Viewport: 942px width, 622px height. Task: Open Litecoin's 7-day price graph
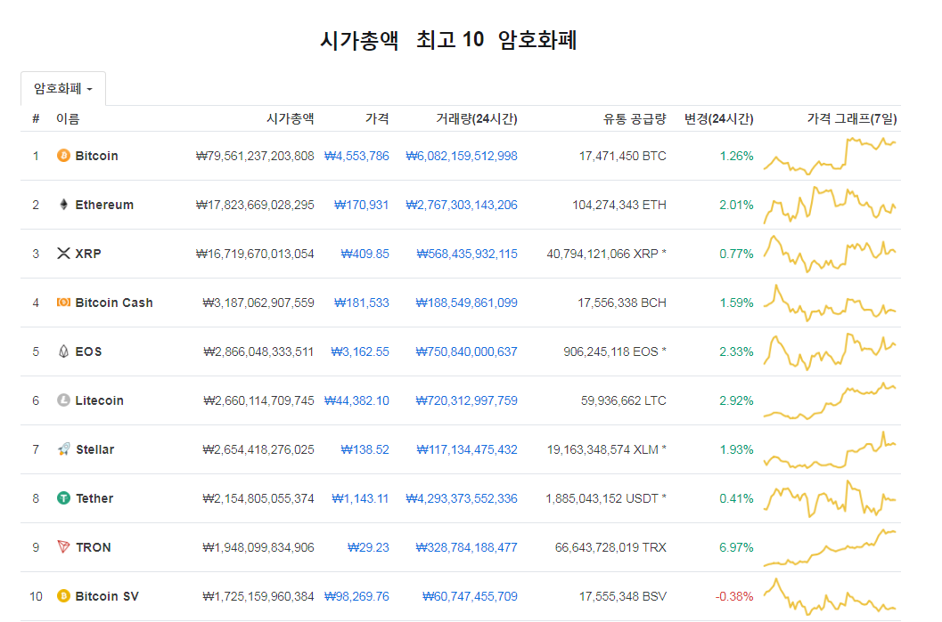(830, 400)
